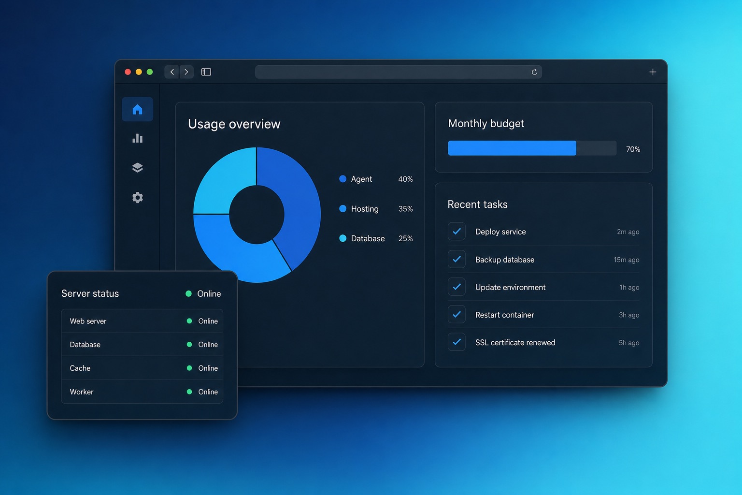Toggle the Restart container checkbox

pyautogui.click(x=457, y=315)
